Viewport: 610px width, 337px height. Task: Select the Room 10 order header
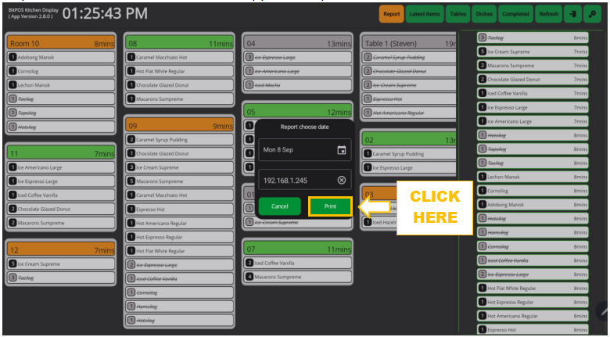click(61, 44)
